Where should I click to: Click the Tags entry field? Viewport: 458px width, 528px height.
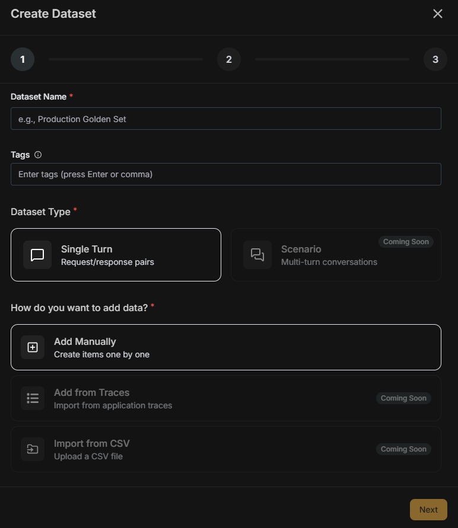click(x=225, y=174)
